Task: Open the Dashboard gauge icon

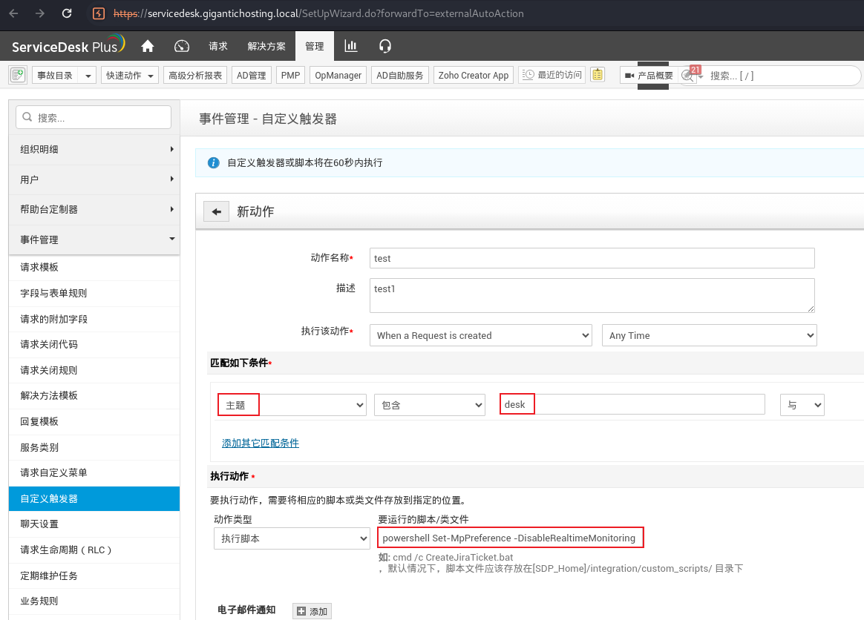Action: click(182, 46)
